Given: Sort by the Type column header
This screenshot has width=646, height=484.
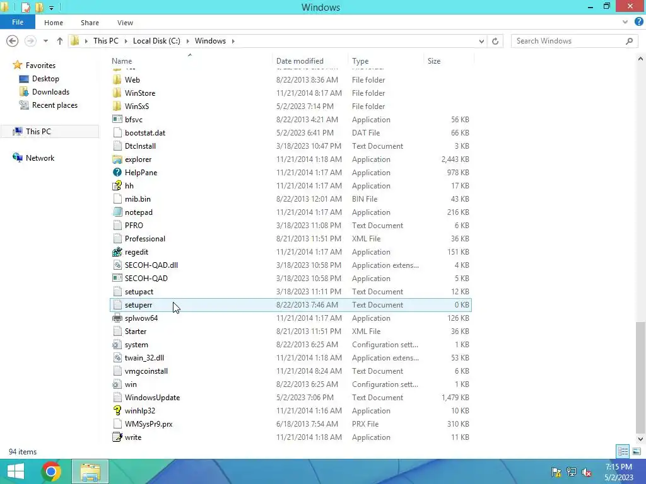Looking at the screenshot, I should click(x=360, y=61).
